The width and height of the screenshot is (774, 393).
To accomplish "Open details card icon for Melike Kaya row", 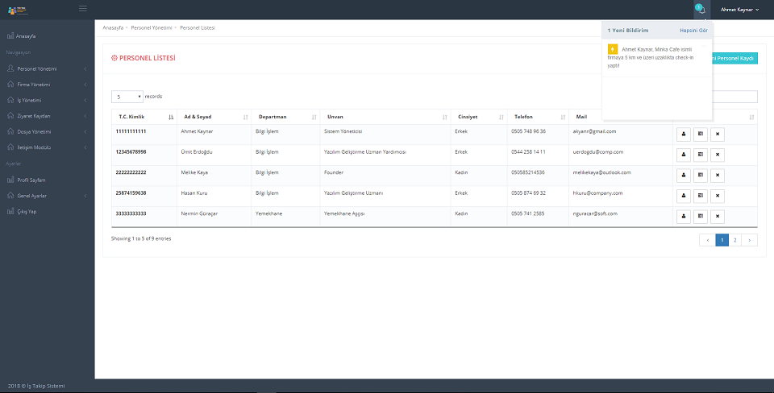I will pos(701,175).
